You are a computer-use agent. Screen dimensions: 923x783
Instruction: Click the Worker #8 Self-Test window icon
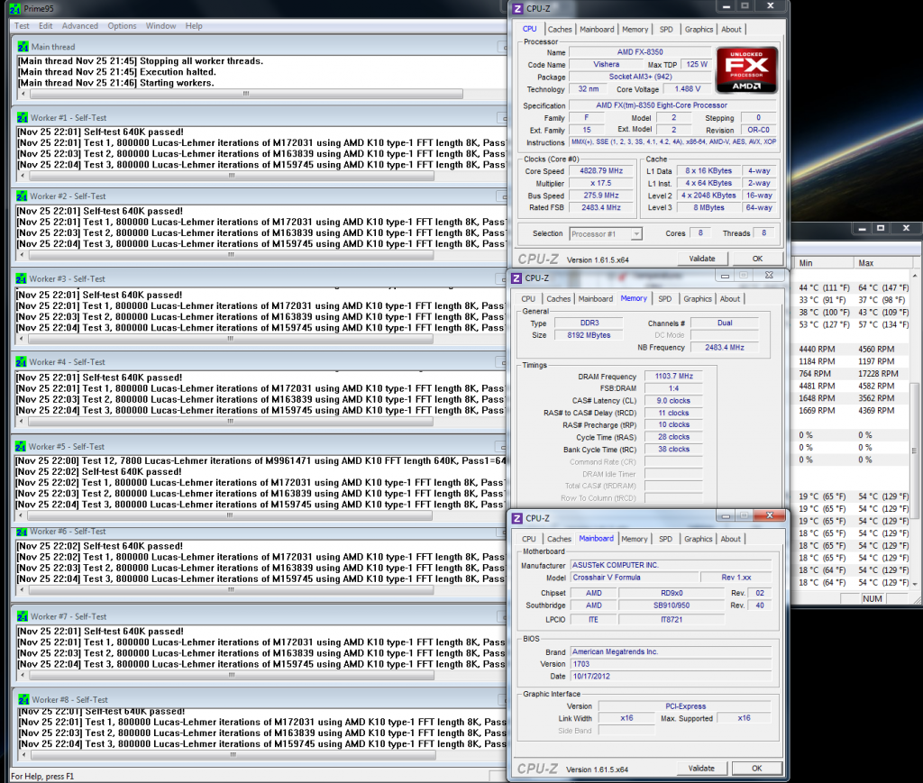[23, 699]
